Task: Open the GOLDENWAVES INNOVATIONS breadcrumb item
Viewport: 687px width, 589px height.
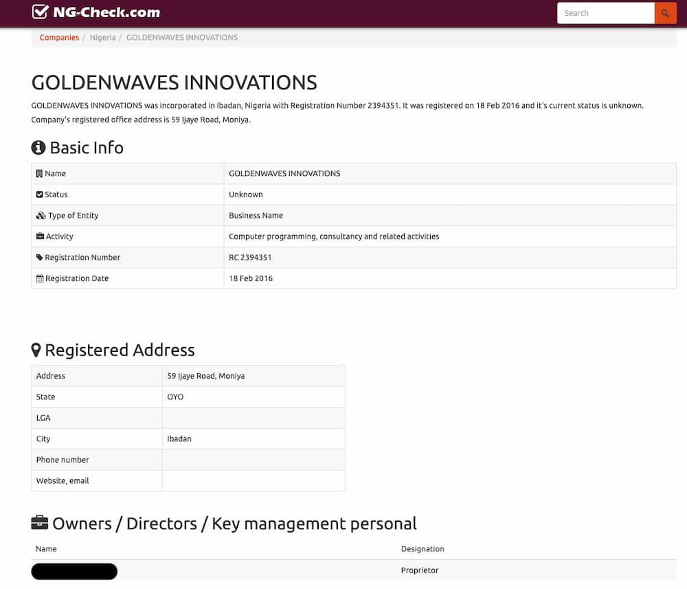Action: [x=181, y=37]
